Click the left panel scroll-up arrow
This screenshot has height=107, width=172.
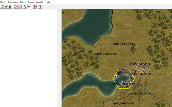(x=58, y=11)
